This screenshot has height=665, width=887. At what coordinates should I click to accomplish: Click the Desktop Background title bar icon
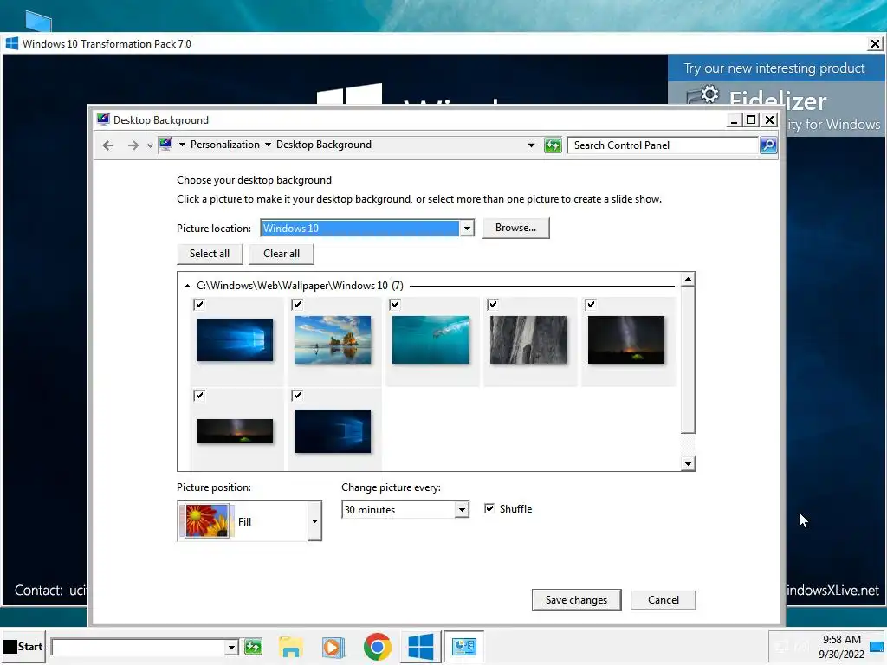pos(103,119)
